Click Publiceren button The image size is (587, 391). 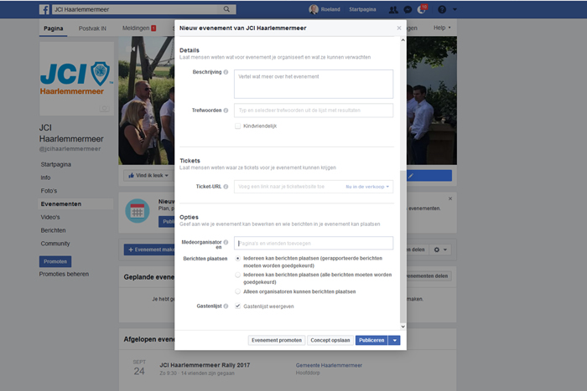click(371, 340)
